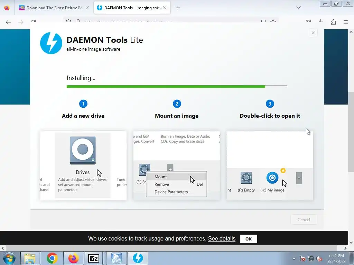Click the page scrollbar up arrow
The width and height of the screenshot is (354, 265).
point(351,32)
